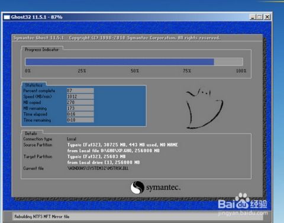Select the Details panel tab label
The image size is (284, 223).
pyautogui.click(x=31, y=133)
